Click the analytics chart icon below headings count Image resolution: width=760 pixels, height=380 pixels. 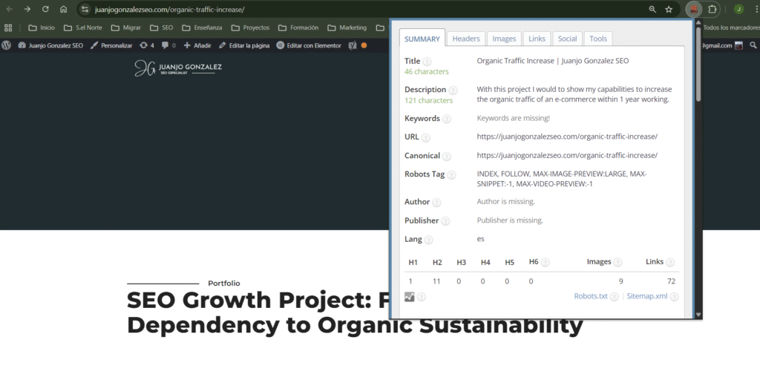[x=410, y=297]
